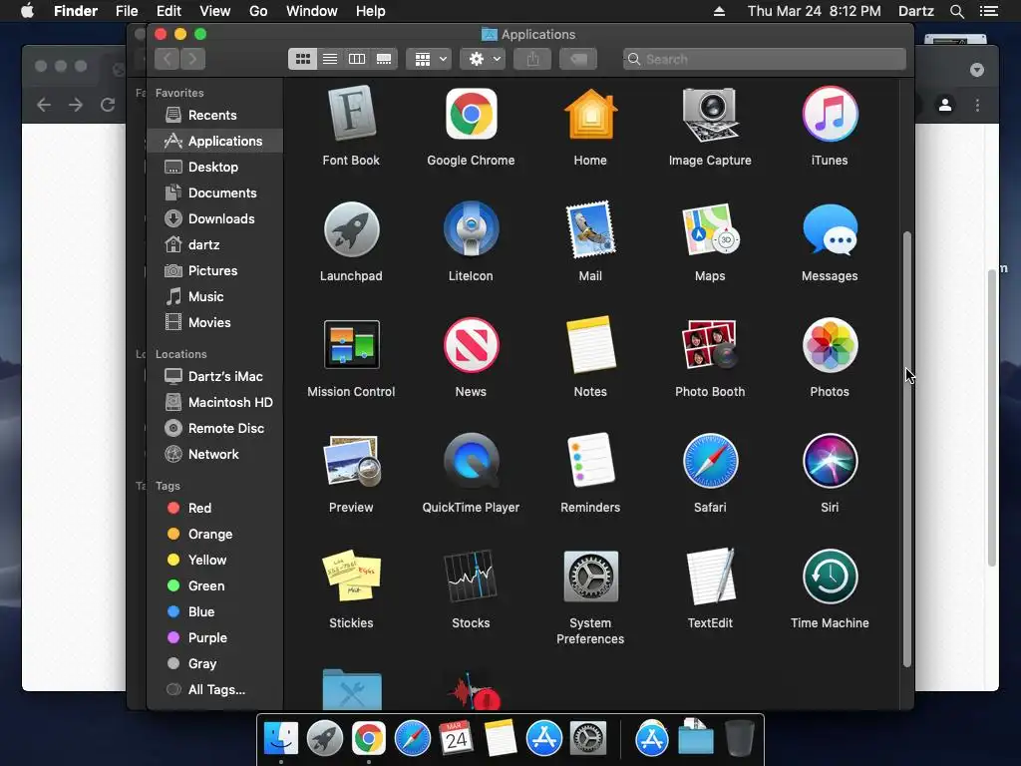Select the Preview app icon

(351, 461)
